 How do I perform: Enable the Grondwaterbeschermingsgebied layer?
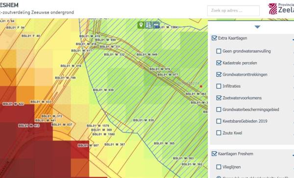pyautogui.click(x=219, y=110)
